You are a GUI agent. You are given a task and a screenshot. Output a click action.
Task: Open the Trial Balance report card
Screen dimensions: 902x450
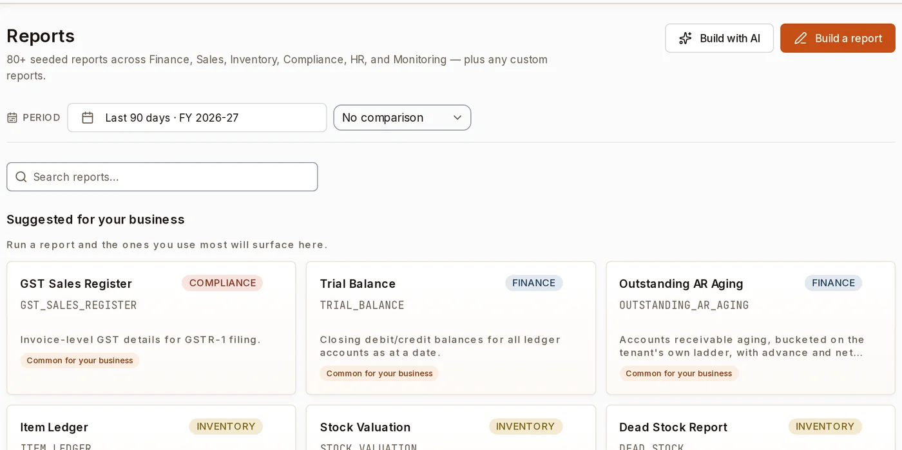(x=451, y=328)
